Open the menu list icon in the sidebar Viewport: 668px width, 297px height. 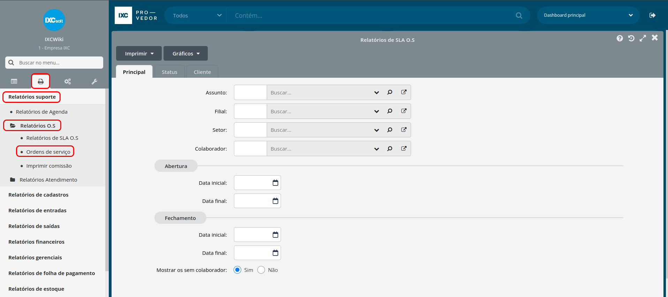click(14, 81)
